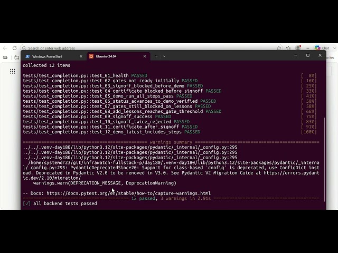Click the browser back arrow
Viewport: 338px width, 253px height.
[x=5, y=48]
